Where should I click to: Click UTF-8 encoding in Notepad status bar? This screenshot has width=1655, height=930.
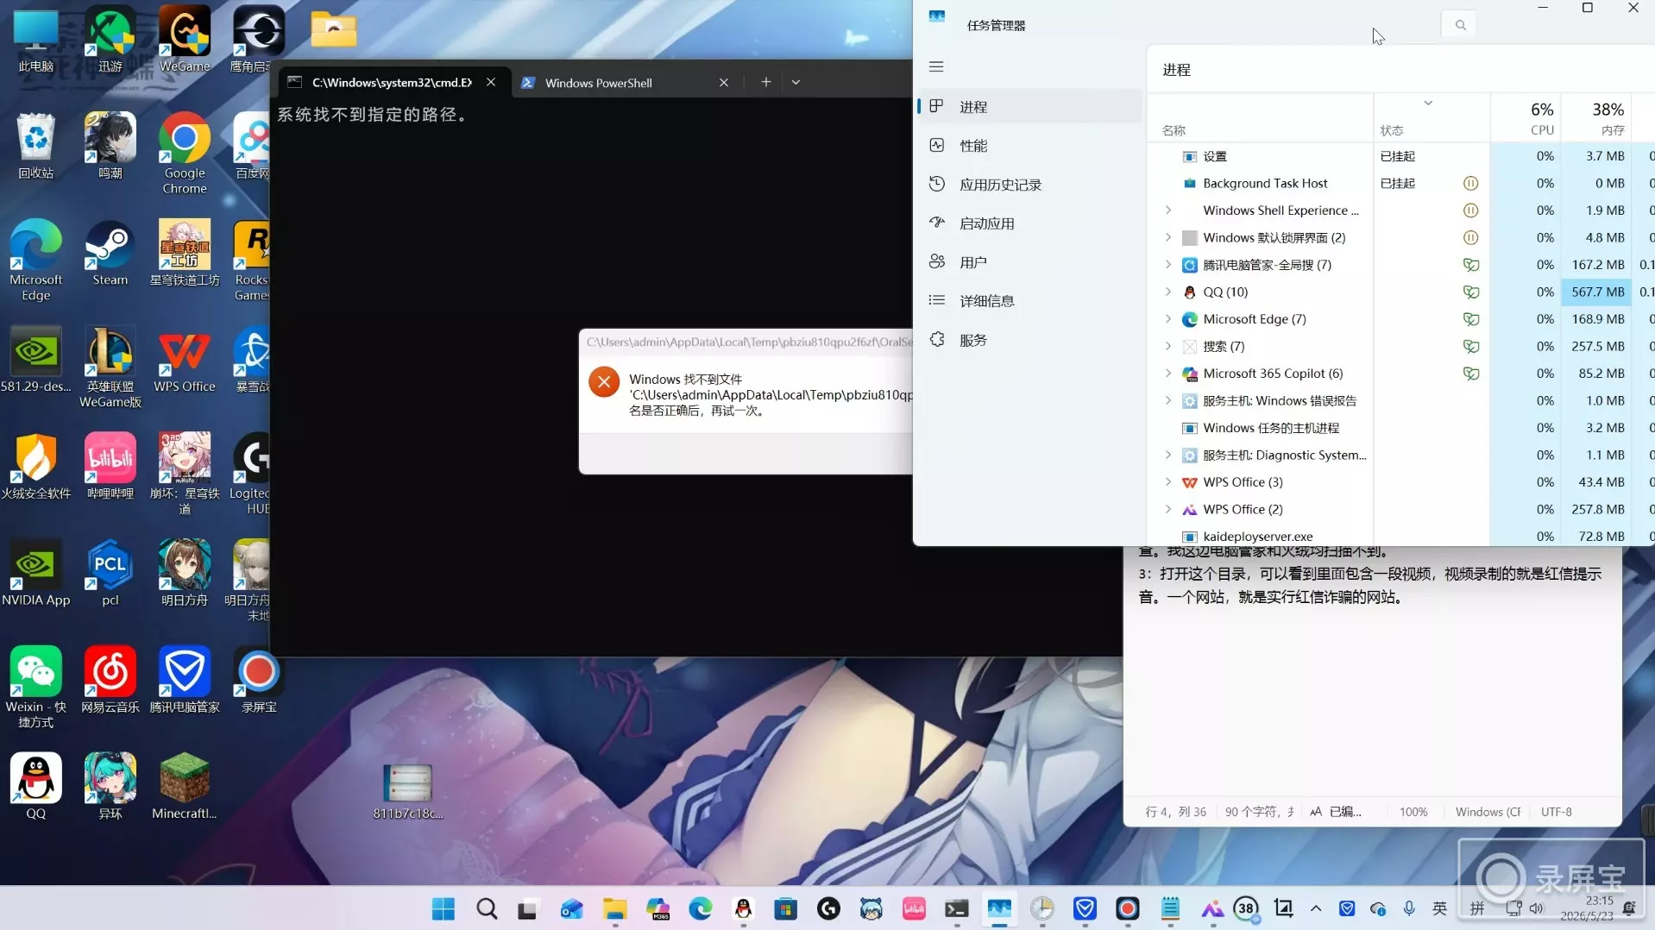[x=1557, y=812]
